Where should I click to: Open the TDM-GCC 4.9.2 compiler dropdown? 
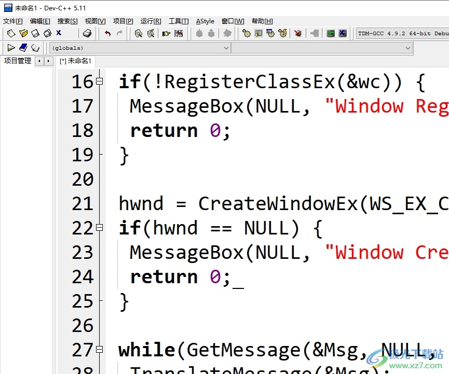click(402, 34)
